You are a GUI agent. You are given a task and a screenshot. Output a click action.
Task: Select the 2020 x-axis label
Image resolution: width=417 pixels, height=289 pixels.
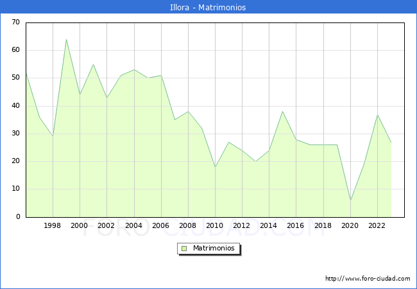click(350, 225)
